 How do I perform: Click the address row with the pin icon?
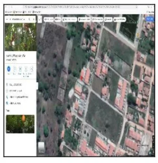pos(20,85)
